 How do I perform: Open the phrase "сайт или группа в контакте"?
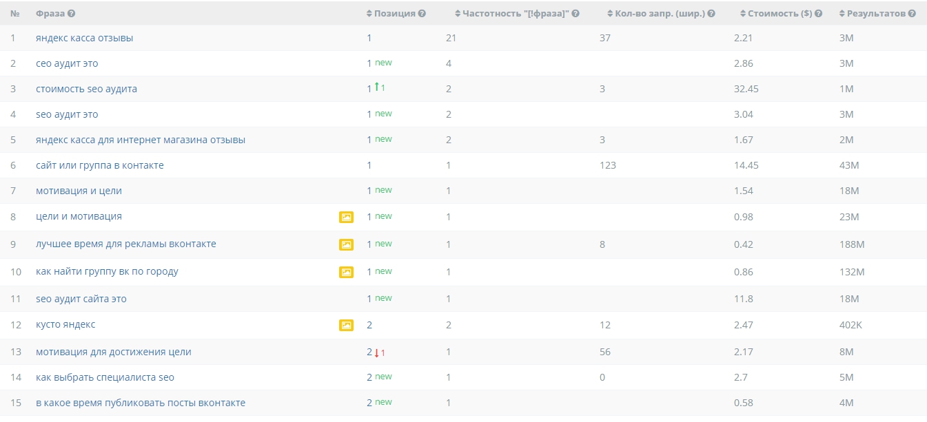(100, 166)
